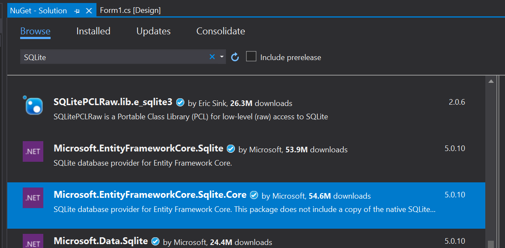The image size is (505, 248).
Task: Click verified badge next to Microsoft.Data.Sqlite
Action: (x=156, y=241)
